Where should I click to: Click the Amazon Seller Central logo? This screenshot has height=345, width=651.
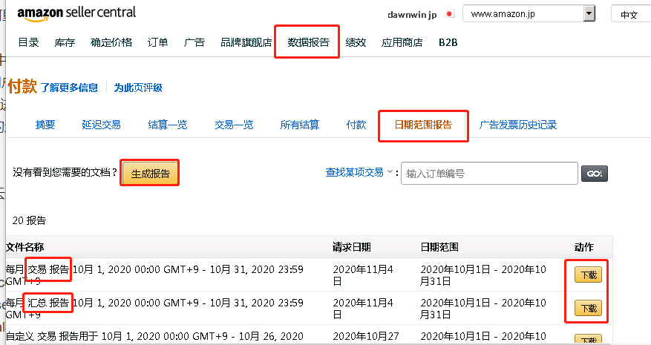[x=76, y=13]
